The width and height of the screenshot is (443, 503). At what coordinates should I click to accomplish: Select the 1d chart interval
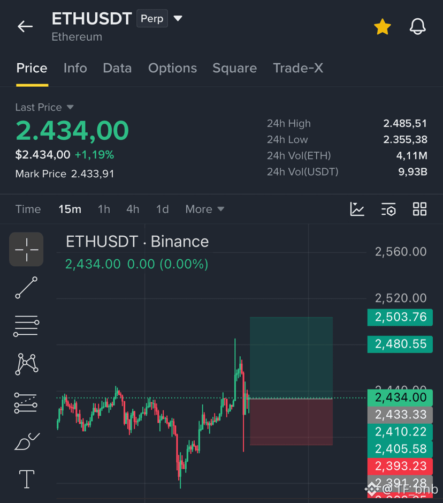click(163, 209)
